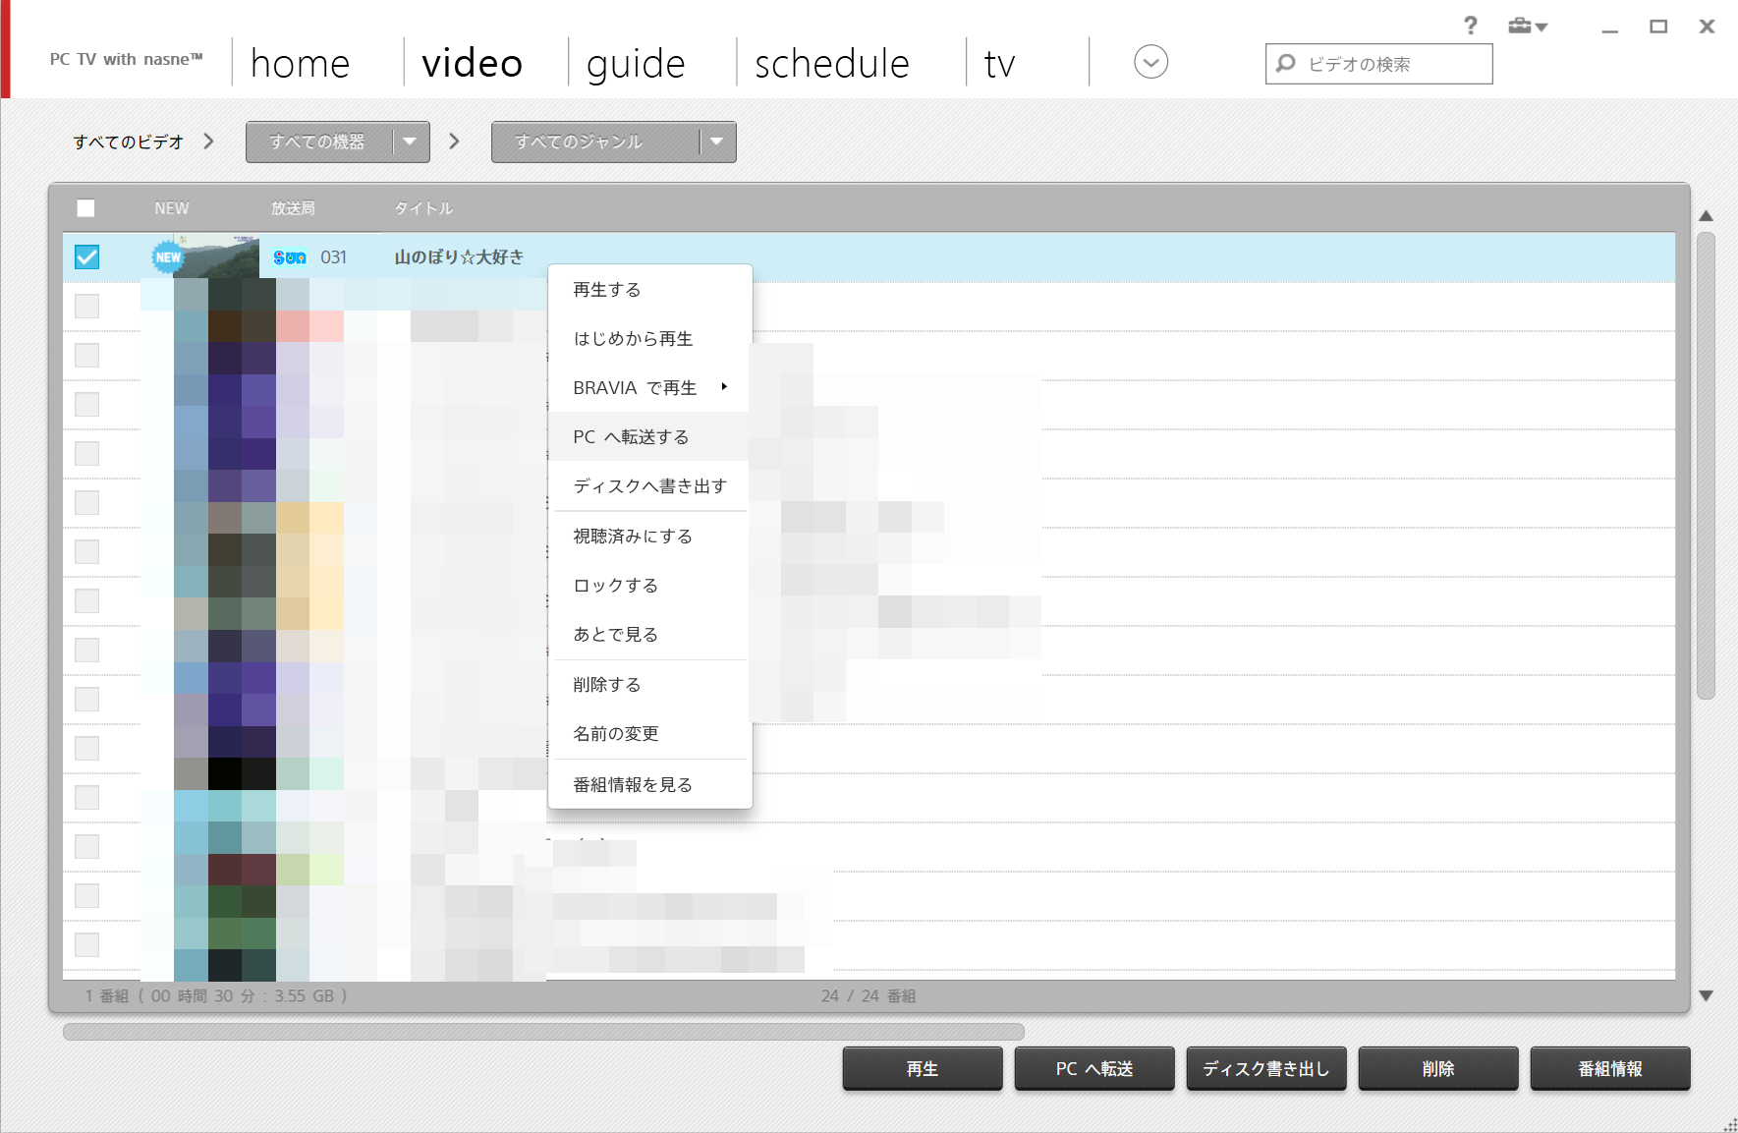
Task: Click the help question mark icon
Action: pos(1470,26)
